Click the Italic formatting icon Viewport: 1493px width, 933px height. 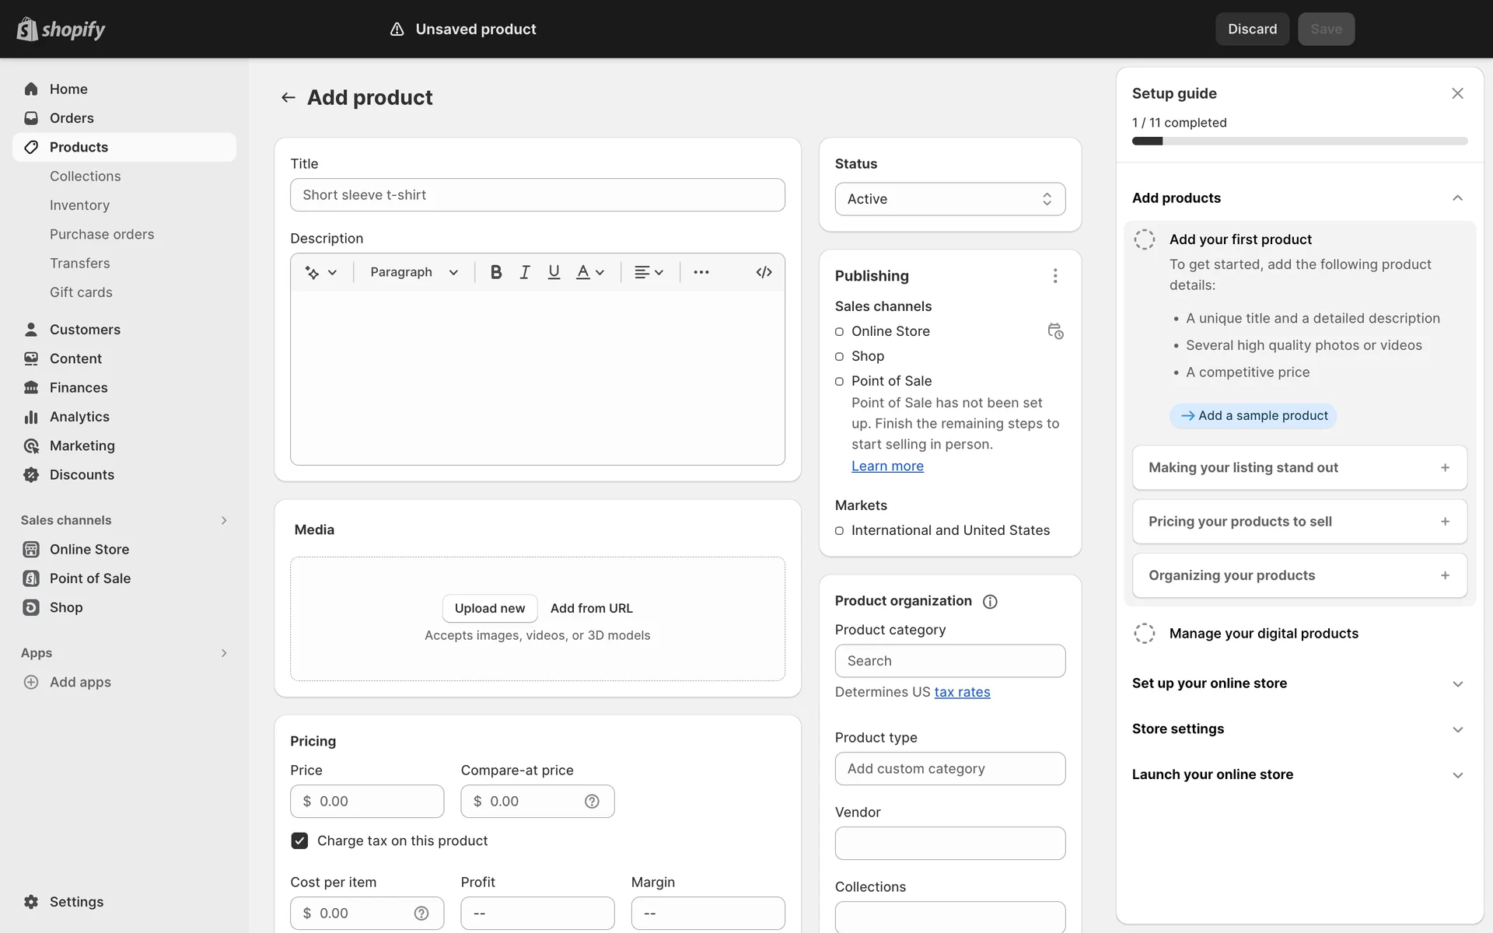pos(525,272)
